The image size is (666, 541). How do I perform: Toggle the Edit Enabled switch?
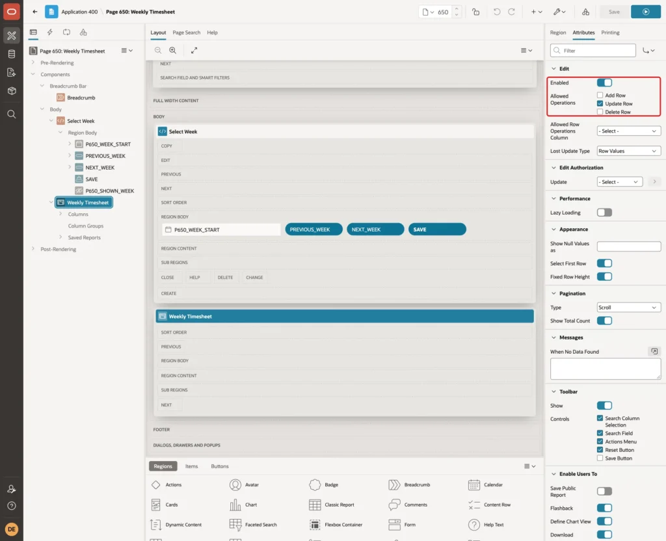(604, 83)
